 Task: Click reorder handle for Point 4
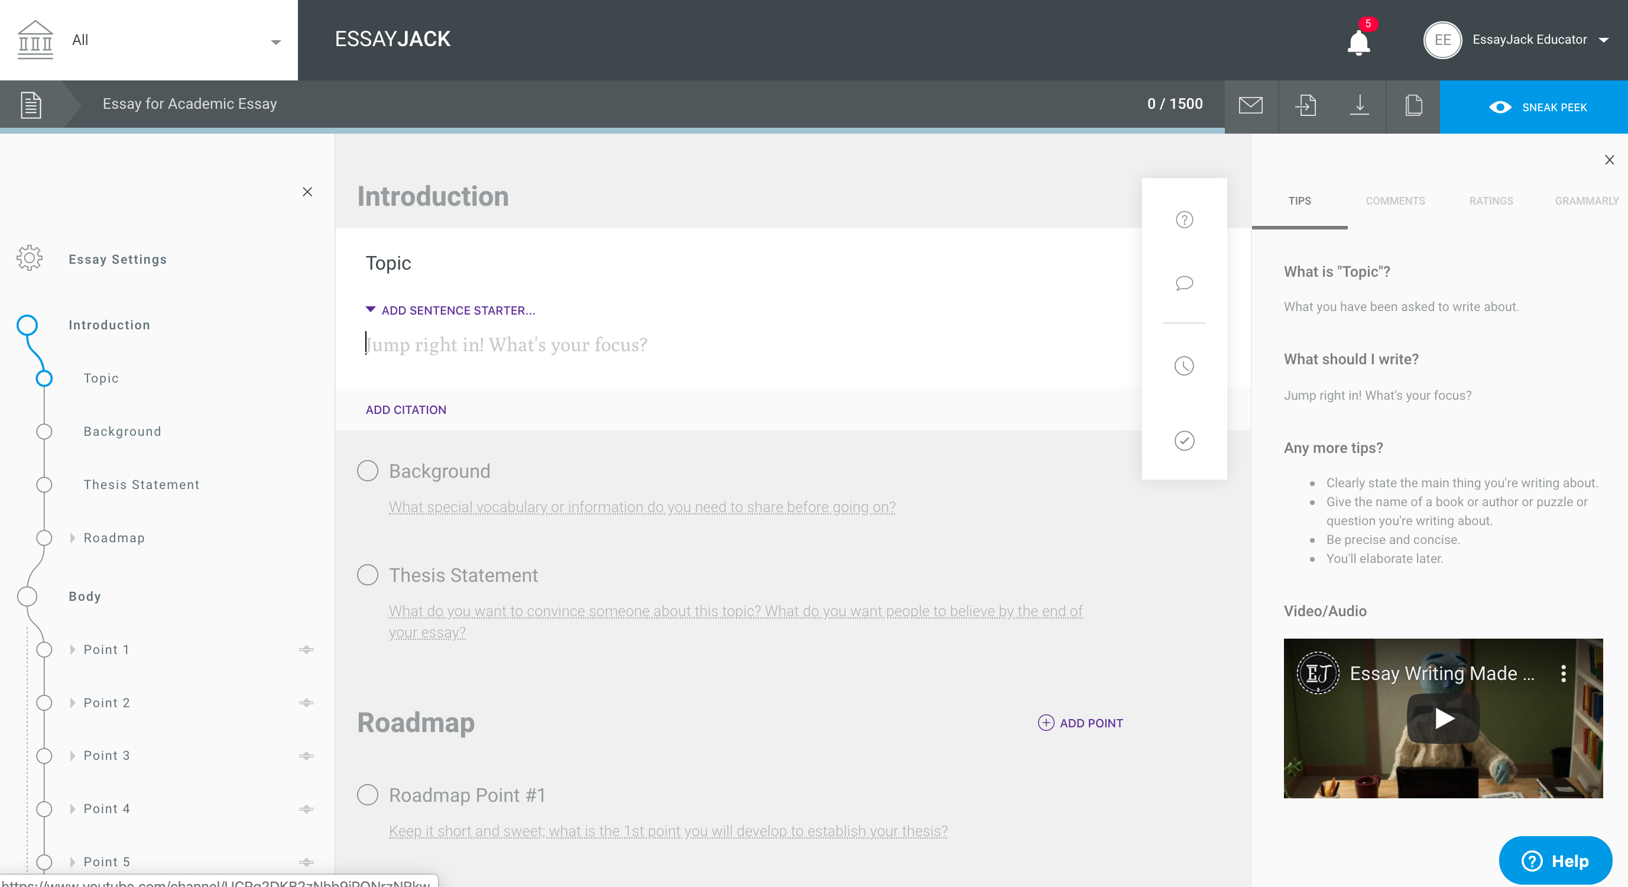[x=307, y=808]
